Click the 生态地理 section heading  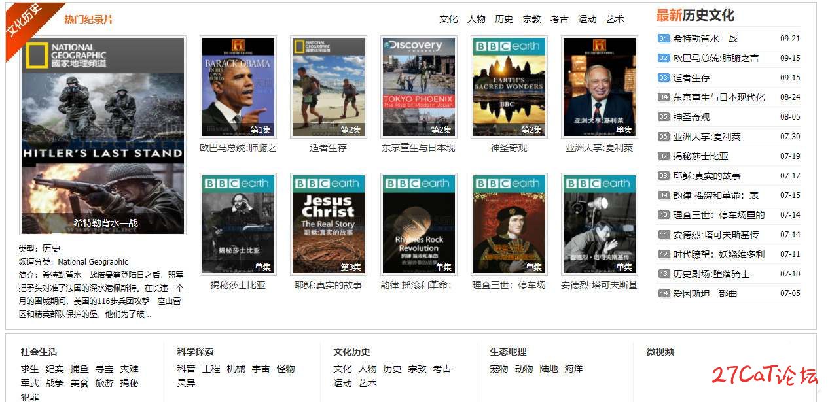coord(508,352)
